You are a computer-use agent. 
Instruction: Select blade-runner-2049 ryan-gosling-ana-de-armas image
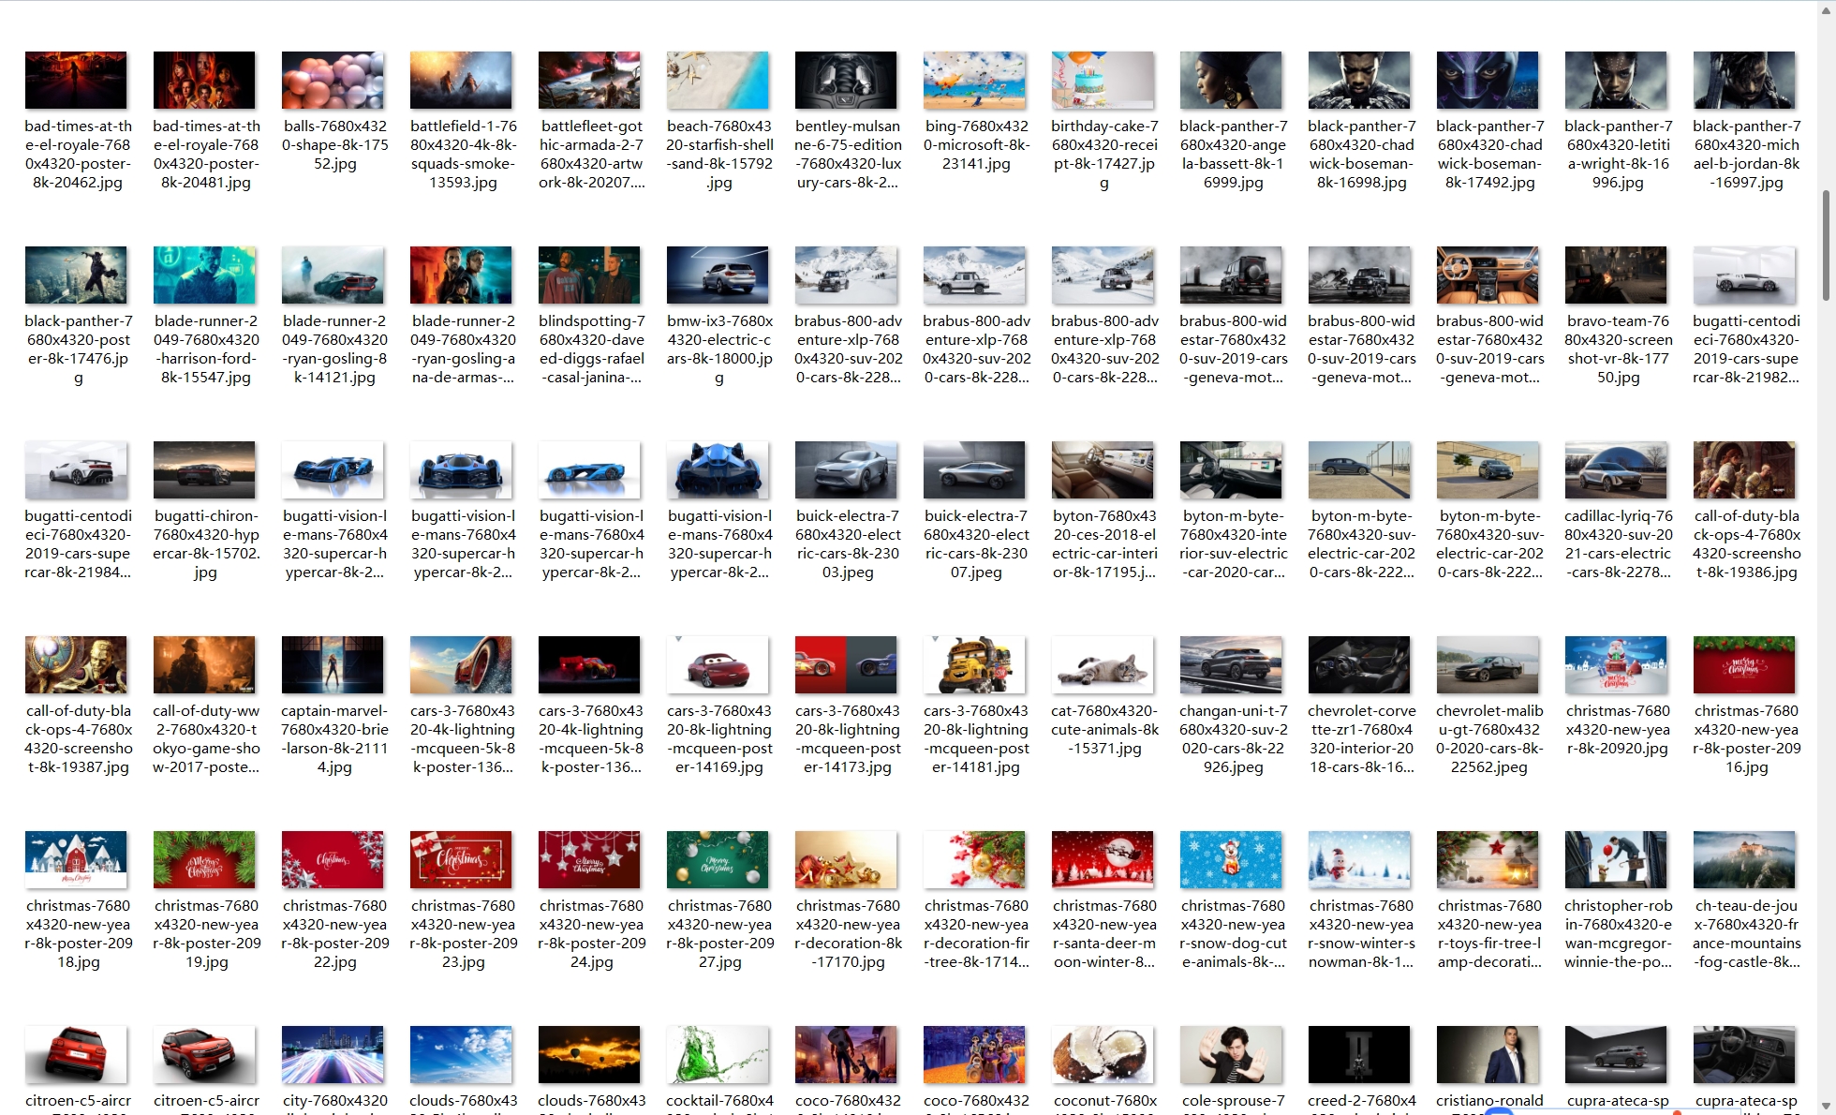[461, 275]
